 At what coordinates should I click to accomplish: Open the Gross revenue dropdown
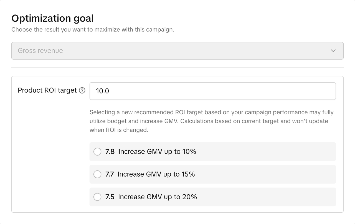click(x=177, y=51)
